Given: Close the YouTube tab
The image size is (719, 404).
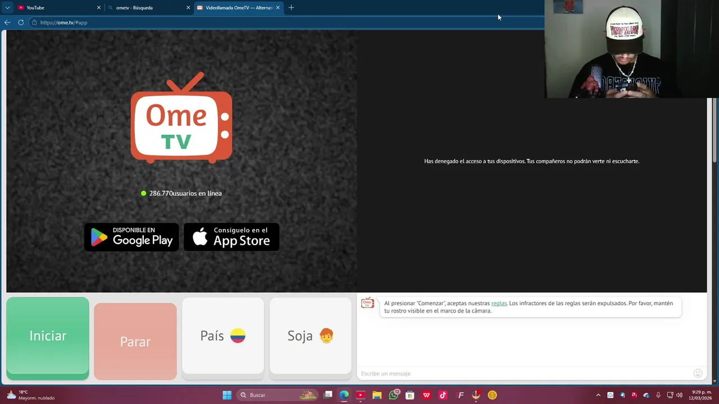Looking at the screenshot, I should click(99, 8).
